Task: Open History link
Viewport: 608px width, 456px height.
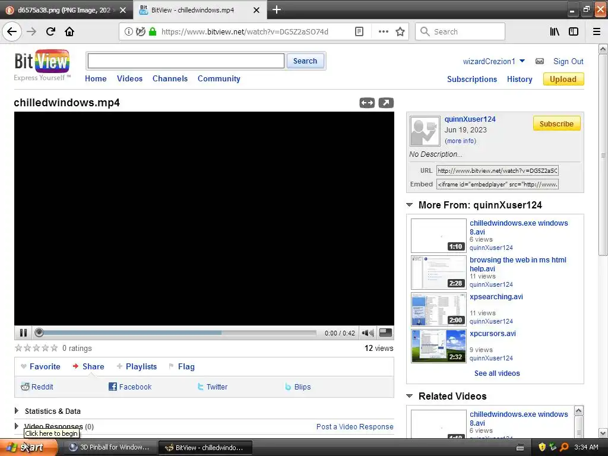Action: pyautogui.click(x=520, y=79)
